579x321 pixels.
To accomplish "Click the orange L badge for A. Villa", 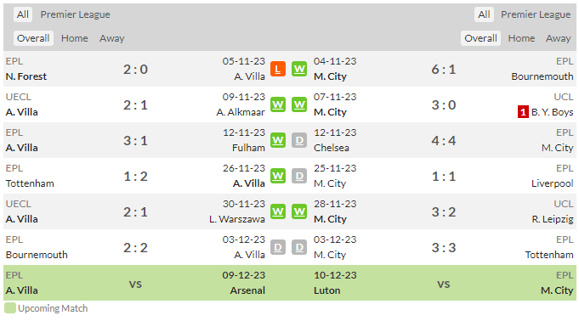I will pos(278,69).
